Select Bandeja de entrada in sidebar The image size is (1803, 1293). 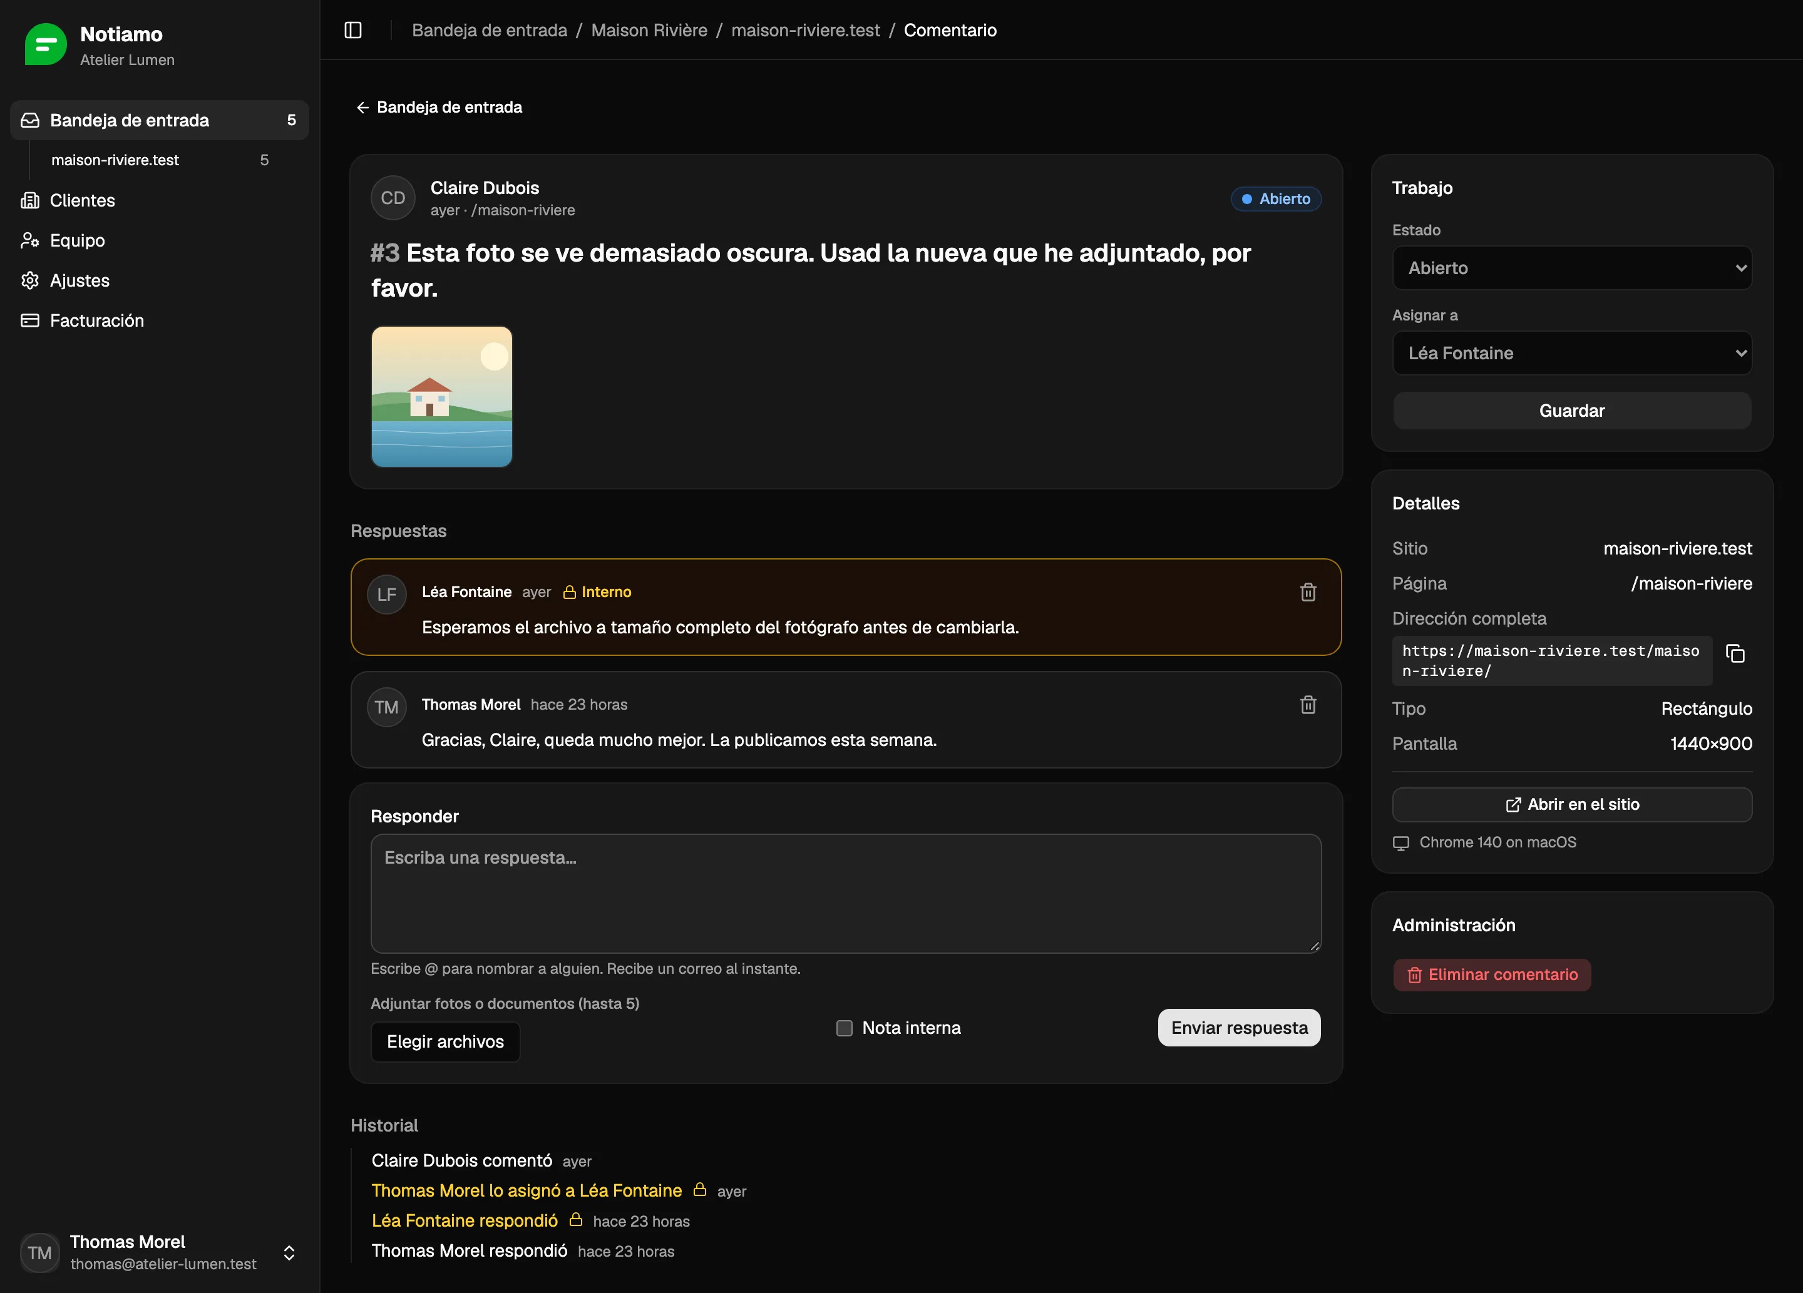(159, 120)
